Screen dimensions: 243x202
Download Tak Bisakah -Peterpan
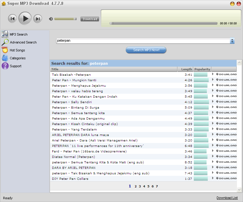(226, 74)
